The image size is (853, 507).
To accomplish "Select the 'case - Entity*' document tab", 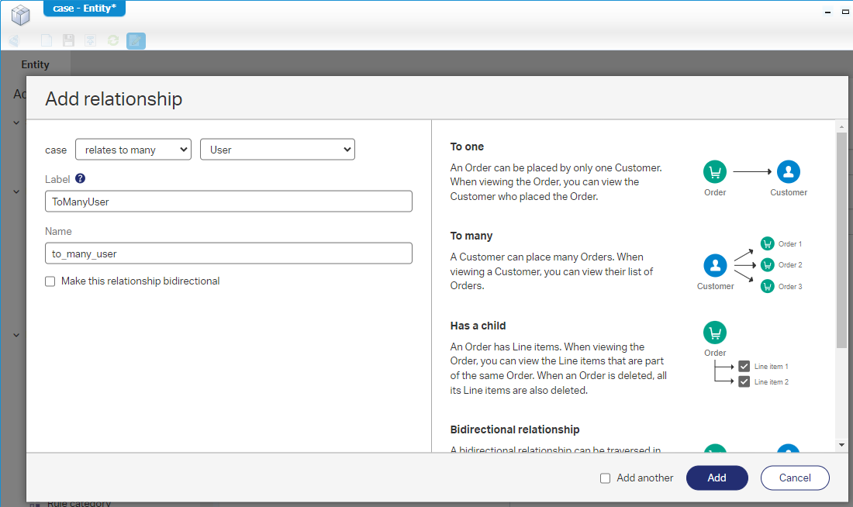I will [84, 9].
